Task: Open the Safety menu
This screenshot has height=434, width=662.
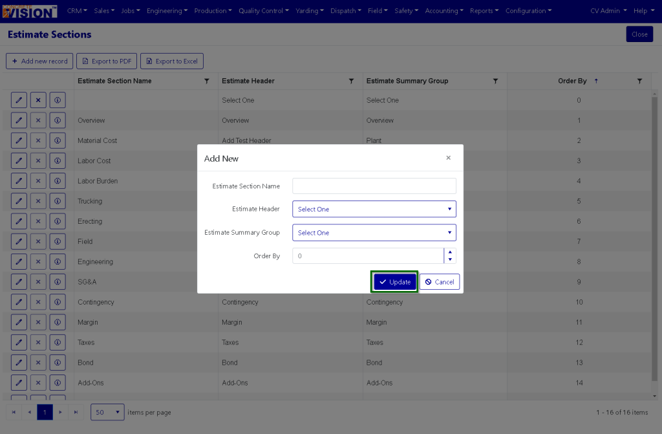Action: (406, 10)
